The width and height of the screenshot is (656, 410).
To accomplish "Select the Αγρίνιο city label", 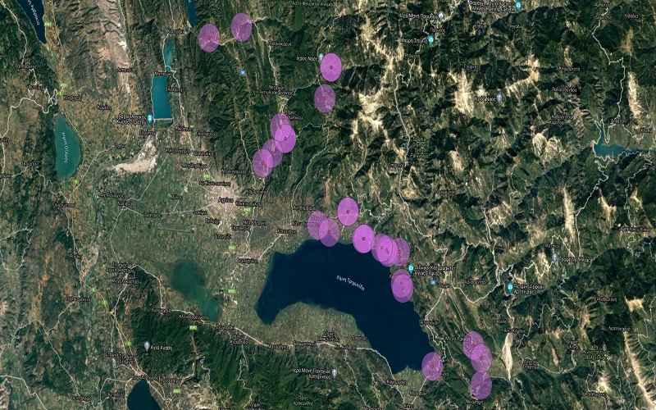I will (x=226, y=200).
